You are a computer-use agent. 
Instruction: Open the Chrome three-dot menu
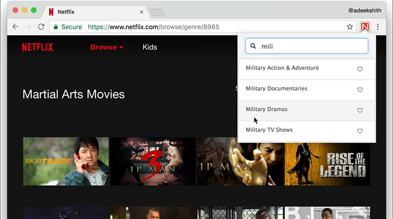(x=378, y=27)
